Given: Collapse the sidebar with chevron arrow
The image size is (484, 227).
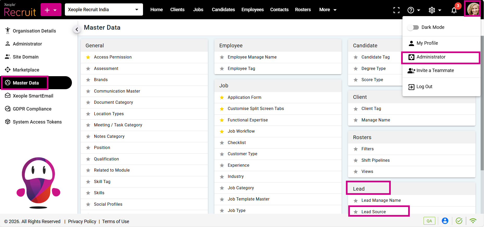Looking at the screenshot, I should [77, 29].
